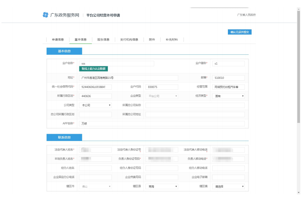Screen dimensions: 306x197
Task: Focus the 邮编 postal code field
Action: click(228, 78)
